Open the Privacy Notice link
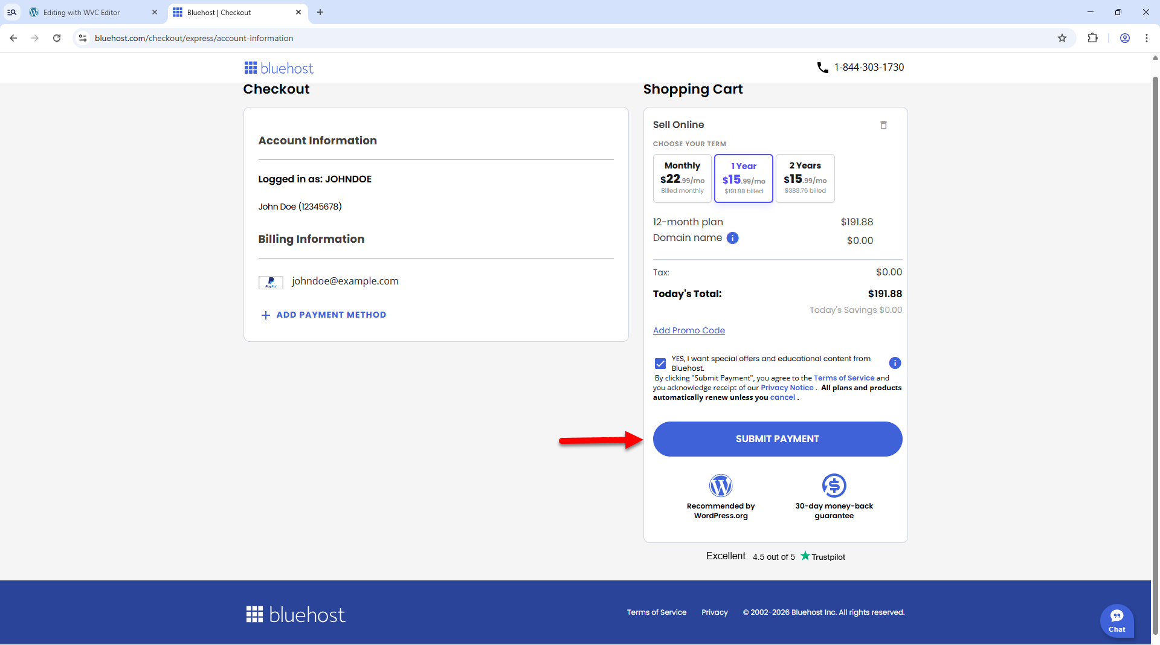This screenshot has height=645, width=1160. [x=787, y=388]
